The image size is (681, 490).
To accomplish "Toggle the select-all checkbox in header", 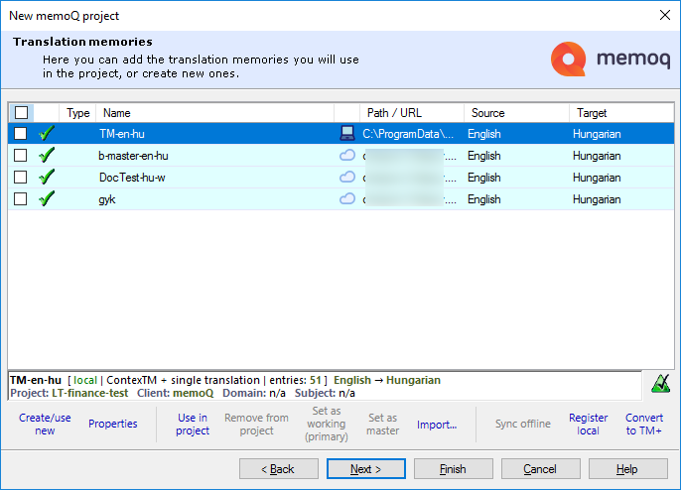I will click(21, 113).
